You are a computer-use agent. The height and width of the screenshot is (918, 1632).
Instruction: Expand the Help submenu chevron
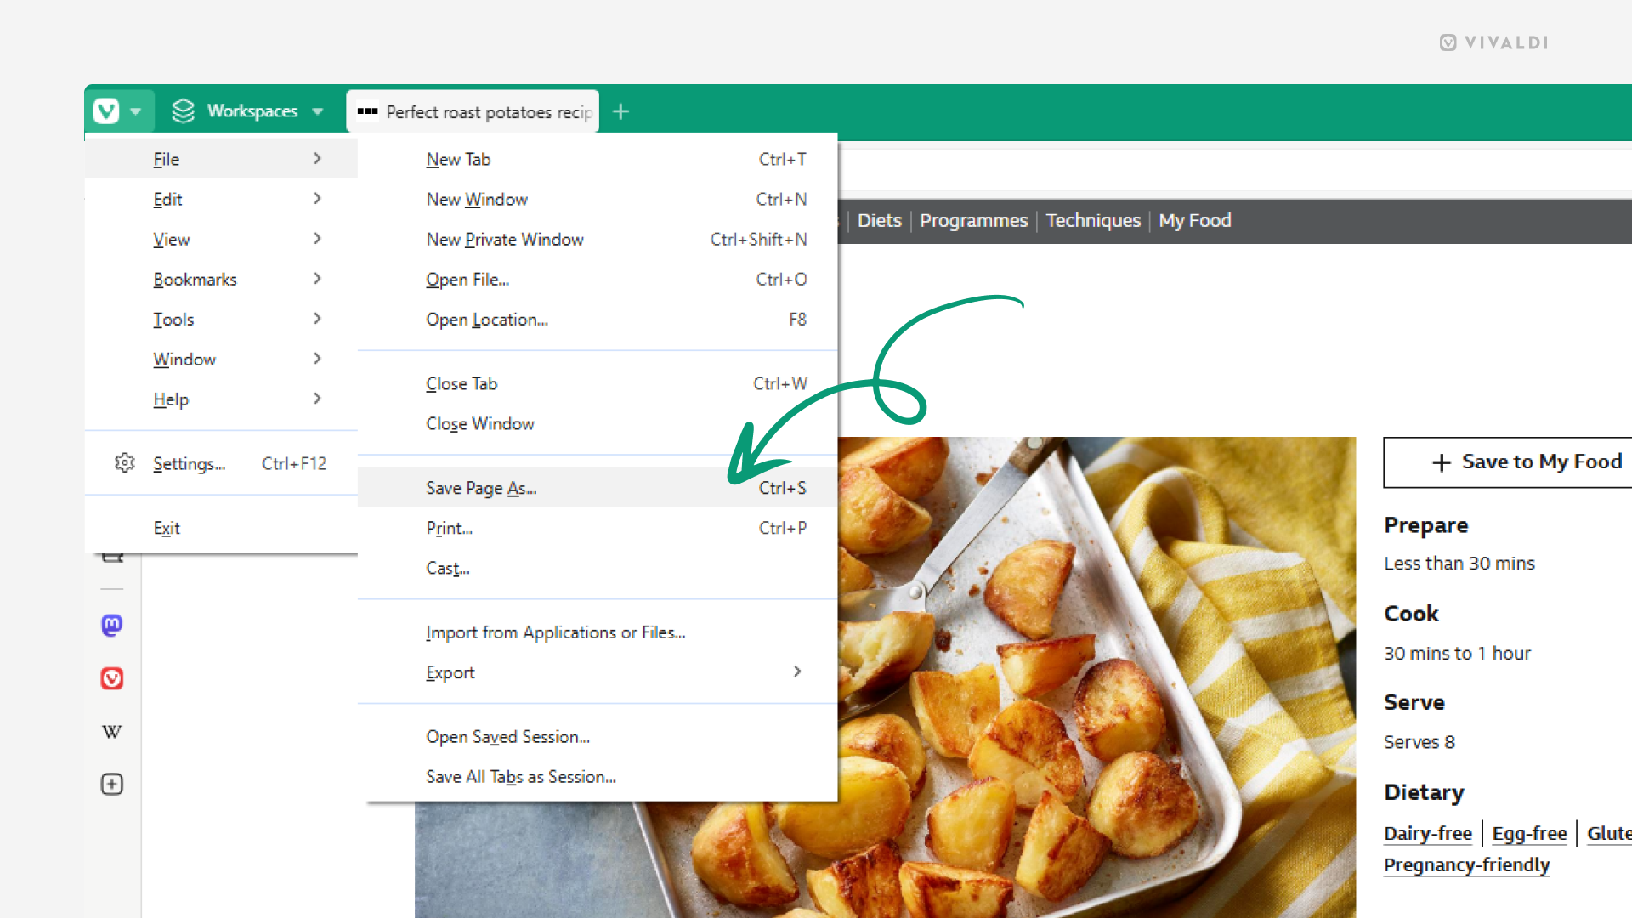(x=317, y=398)
